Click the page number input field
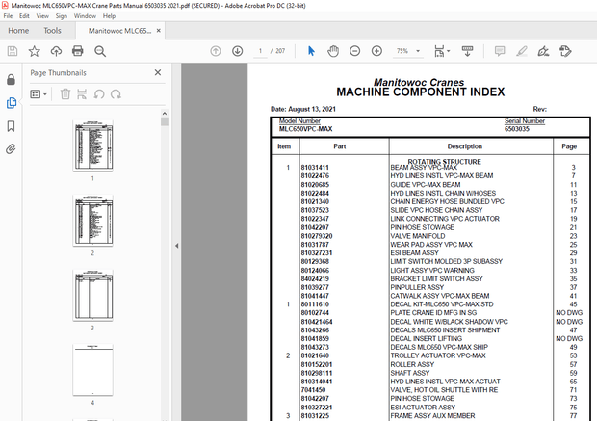This screenshot has width=597, height=421. point(260,51)
